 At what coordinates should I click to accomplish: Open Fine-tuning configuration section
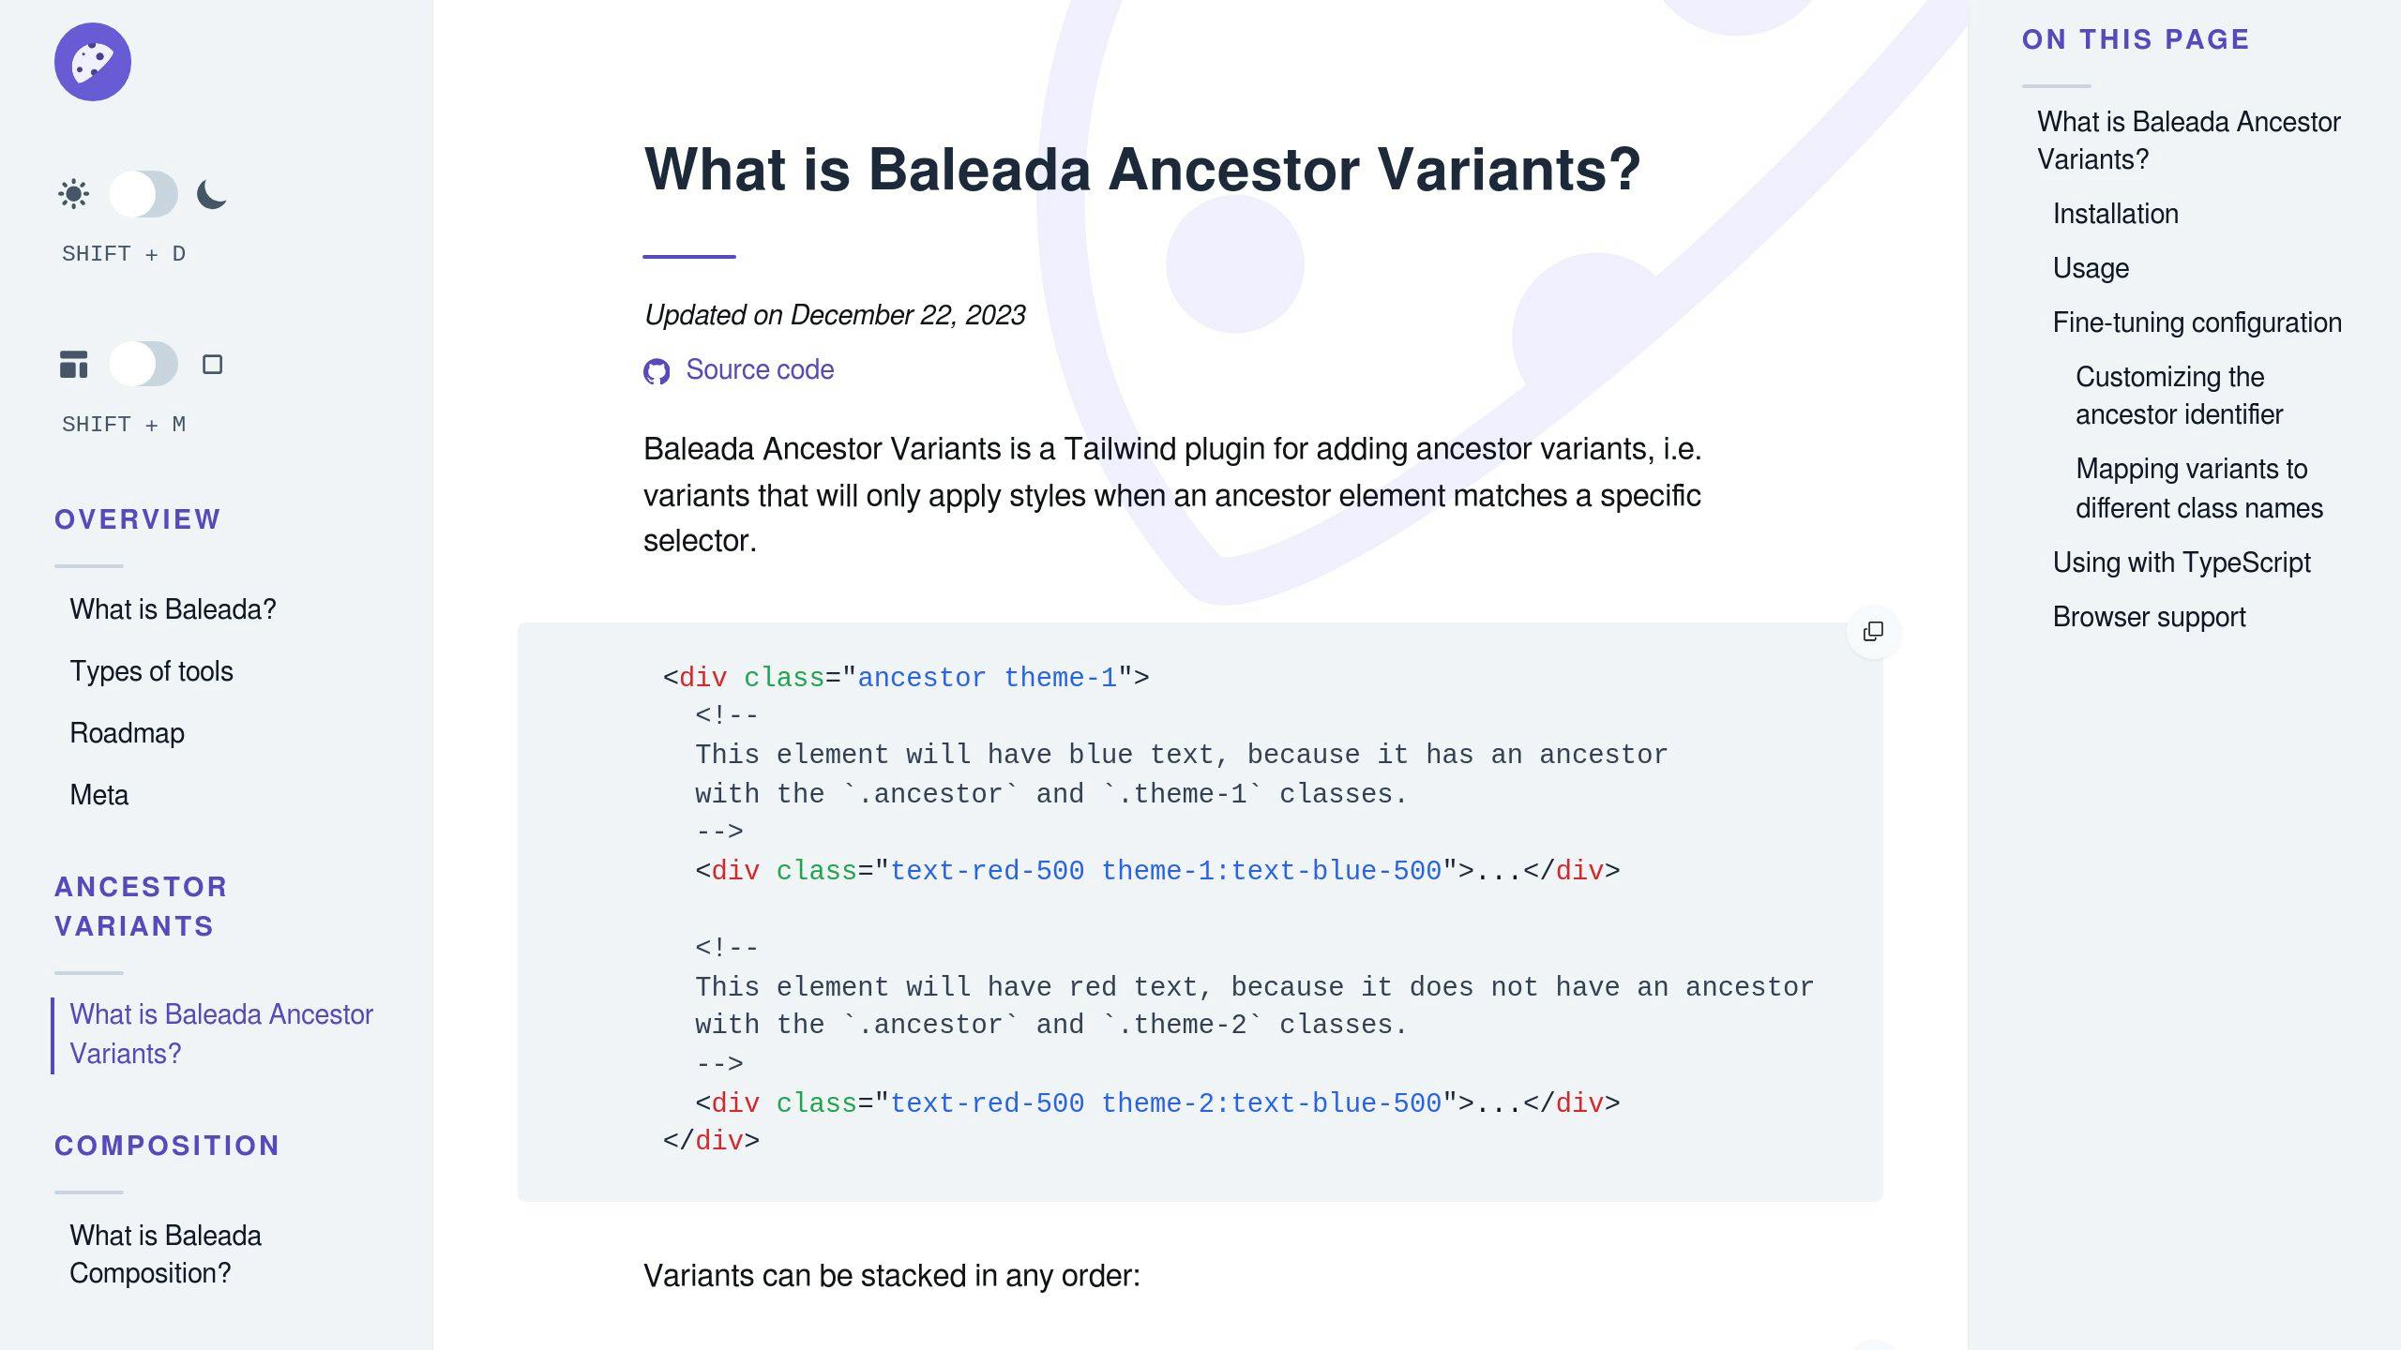point(2196,322)
